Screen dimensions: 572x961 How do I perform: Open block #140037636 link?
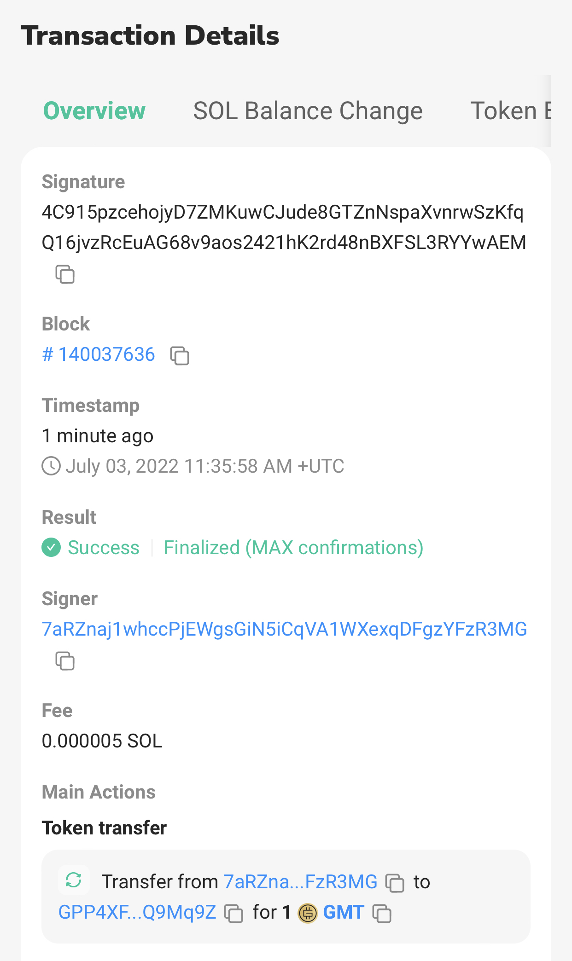click(x=99, y=354)
